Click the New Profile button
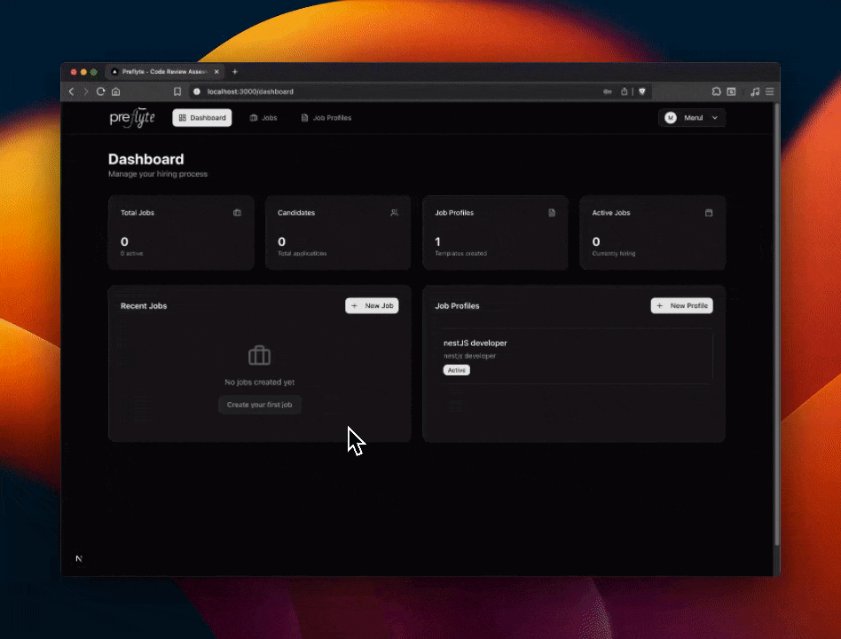Image resolution: width=841 pixels, height=639 pixels. click(x=681, y=305)
